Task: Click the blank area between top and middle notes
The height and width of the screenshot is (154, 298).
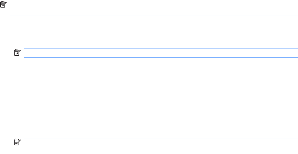Action: [x=154, y=32]
